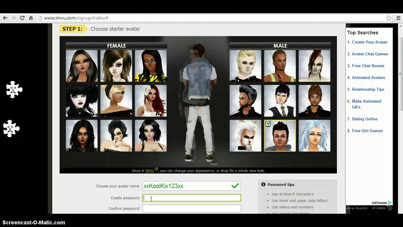This screenshot has height=227, width=403.
Task: Click 'Use lower and upper case letters' tip
Action: (x=299, y=201)
